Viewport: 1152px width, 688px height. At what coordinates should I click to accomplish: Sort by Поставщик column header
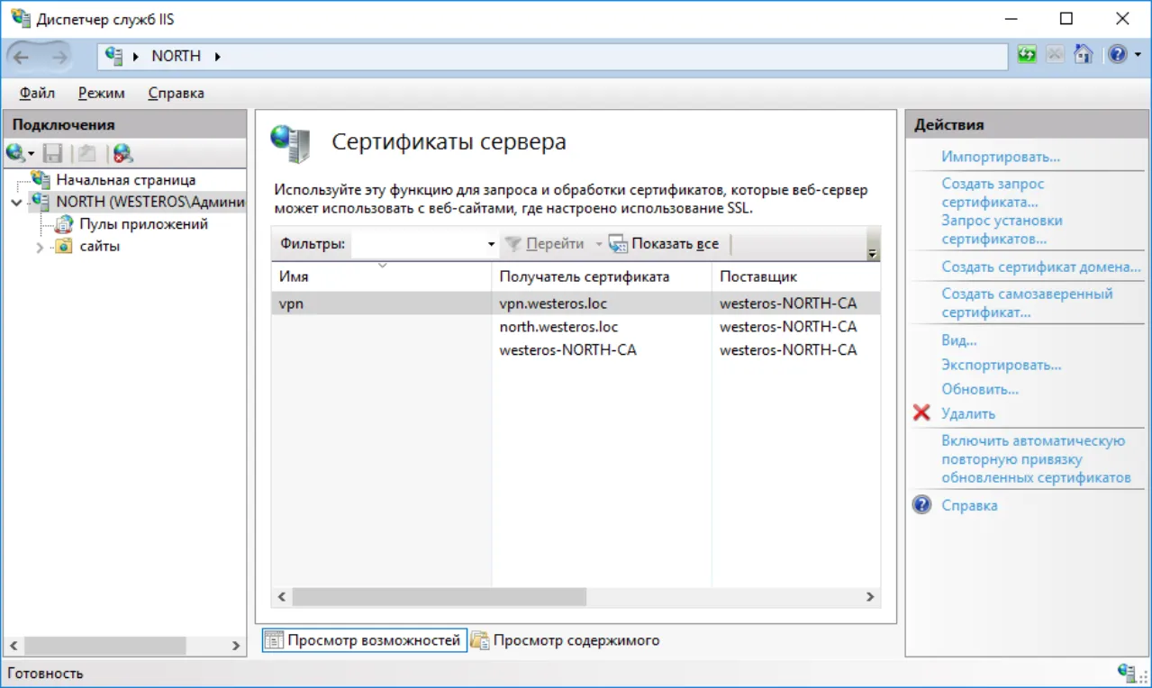coord(796,276)
